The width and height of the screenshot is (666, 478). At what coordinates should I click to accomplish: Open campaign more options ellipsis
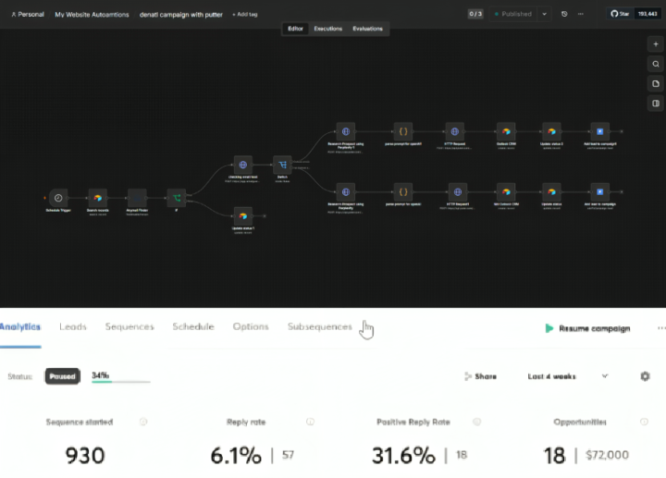[660, 327]
